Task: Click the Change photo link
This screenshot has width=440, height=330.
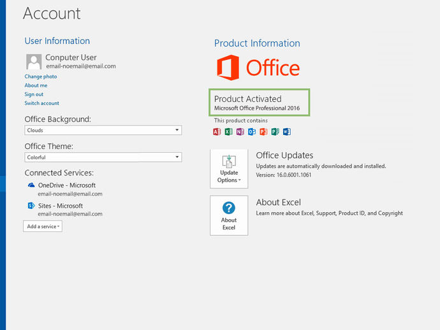Action: [x=41, y=76]
